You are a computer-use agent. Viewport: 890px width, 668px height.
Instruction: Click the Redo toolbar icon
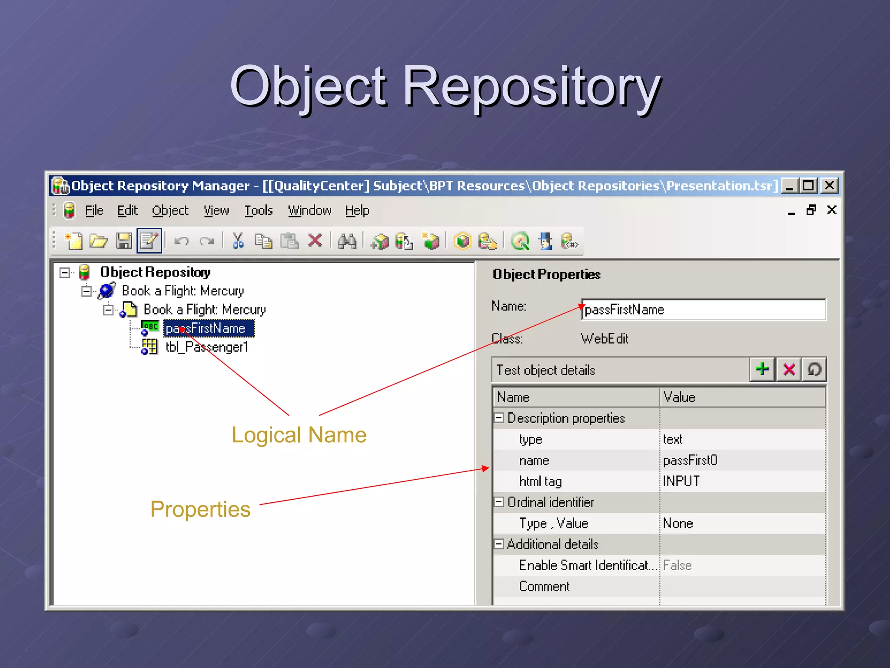(x=206, y=240)
